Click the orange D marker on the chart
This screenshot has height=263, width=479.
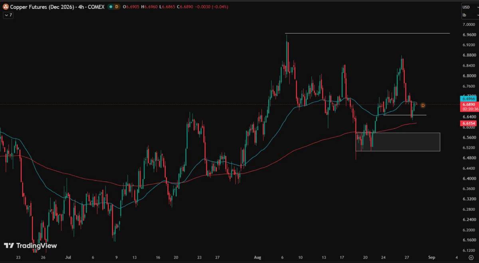[423, 105]
